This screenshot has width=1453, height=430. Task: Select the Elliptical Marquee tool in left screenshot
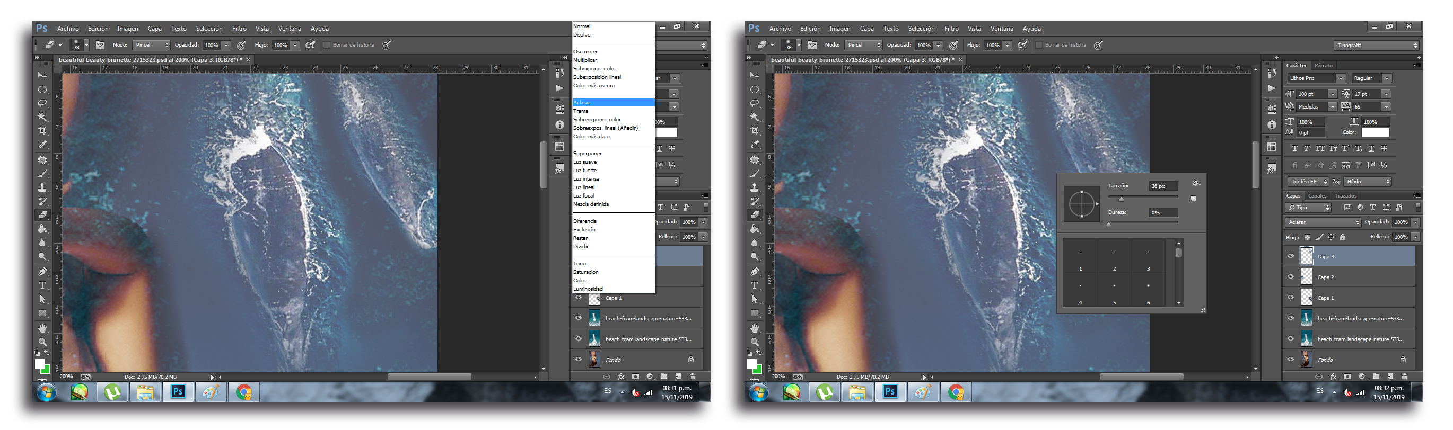point(42,89)
